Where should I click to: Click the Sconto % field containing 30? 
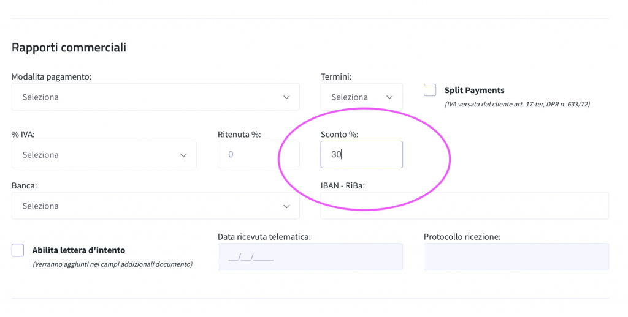click(x=361, y=155)
